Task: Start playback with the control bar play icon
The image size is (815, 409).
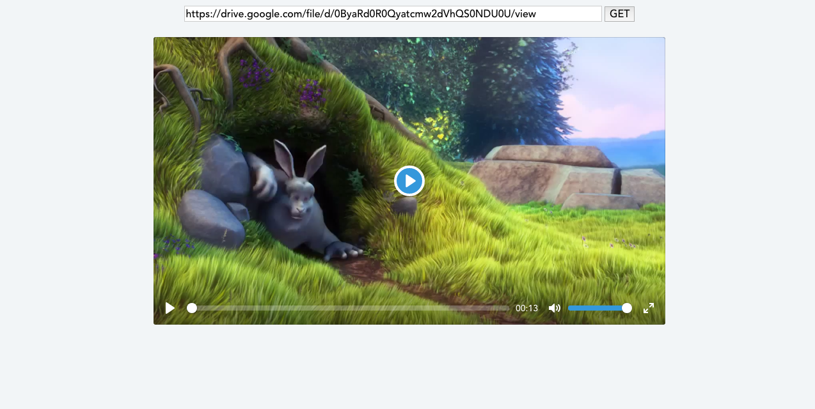Action: coord(170,308)
